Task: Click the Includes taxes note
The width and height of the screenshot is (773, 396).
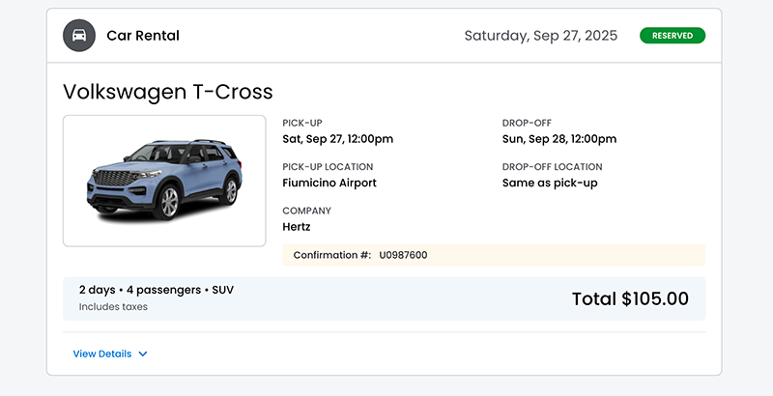Action: click(x=113, y=307)
